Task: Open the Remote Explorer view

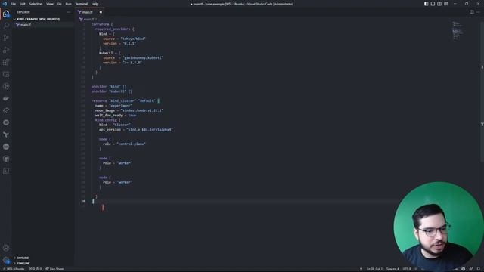Action: pyautogui.click(x=6, y=74)
